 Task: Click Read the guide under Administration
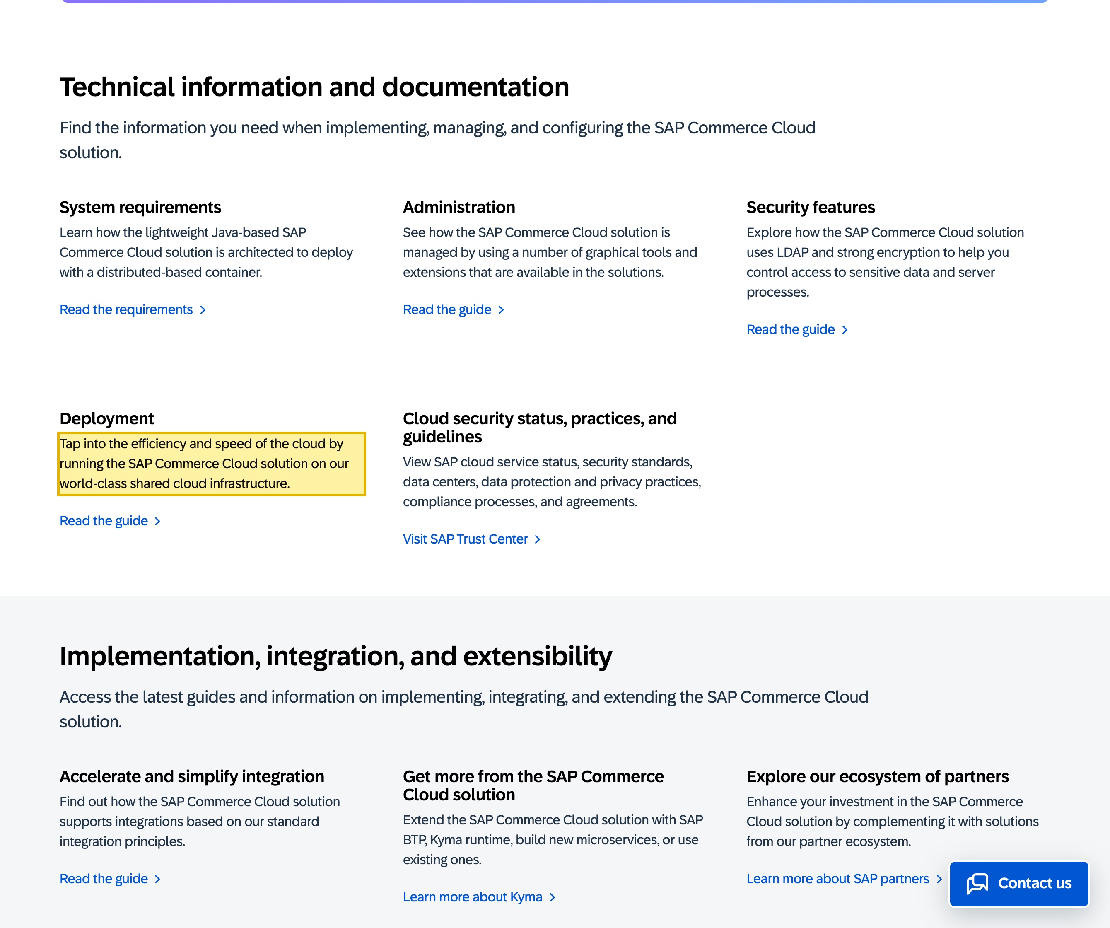pos(454,309)
